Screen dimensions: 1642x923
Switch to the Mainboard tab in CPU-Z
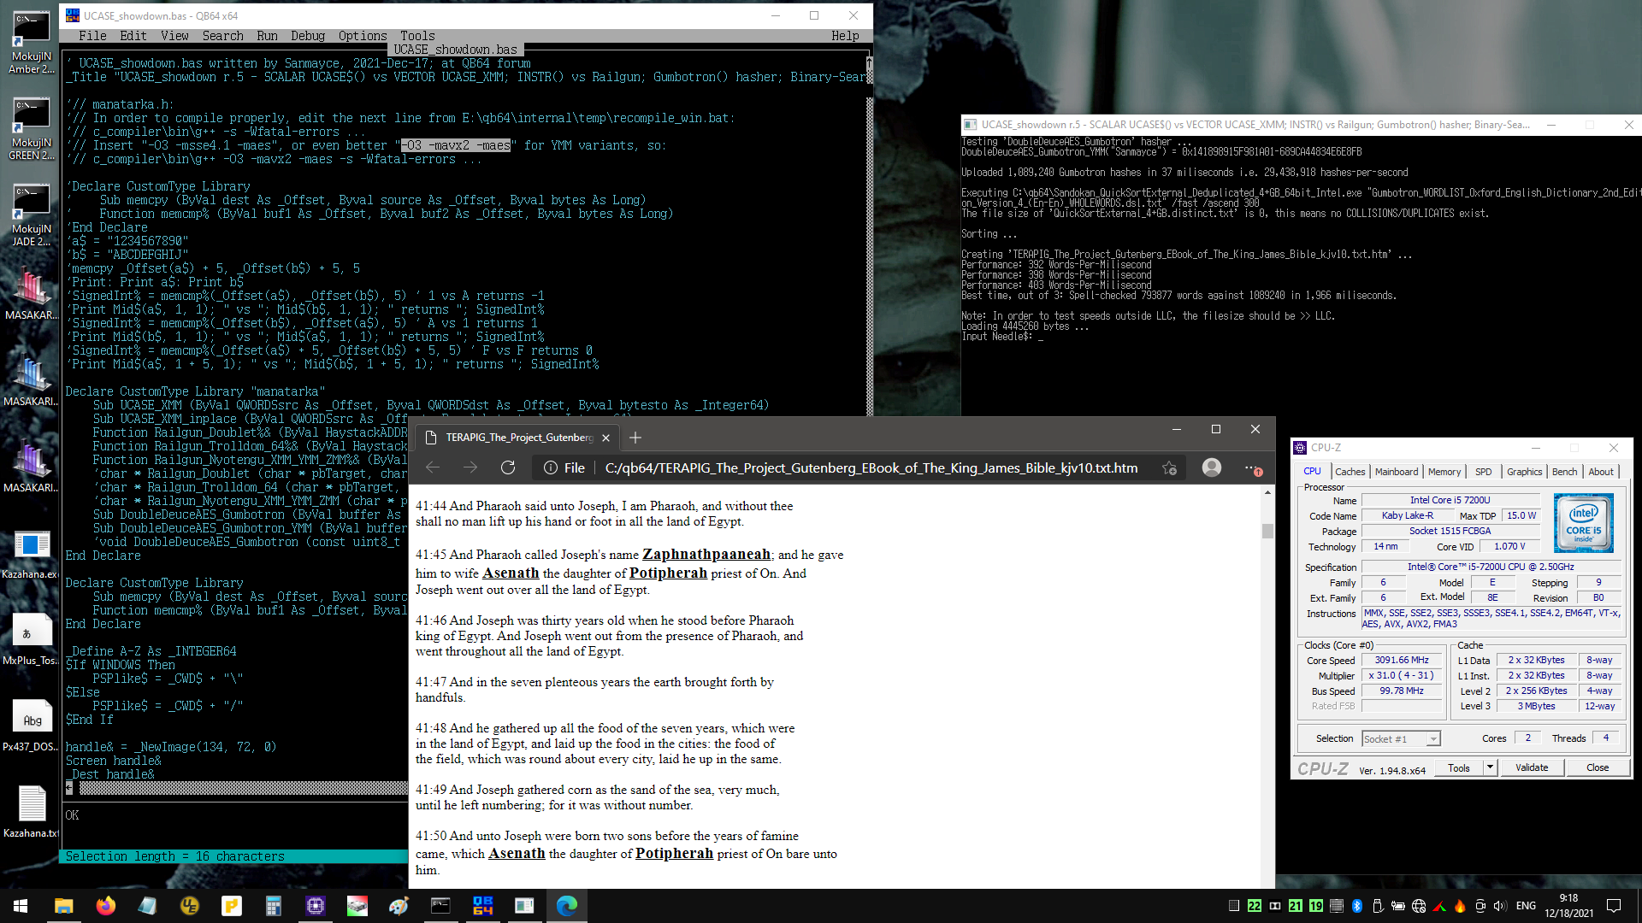click(1396, 472)
